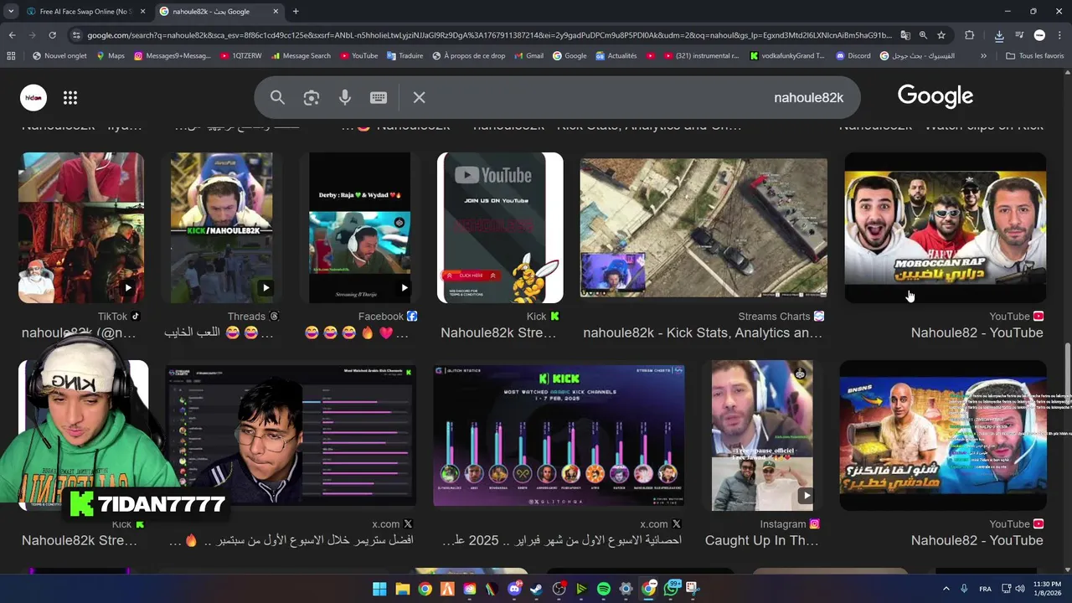The height and width of the screenshot is (603, 1072).
Task: Show hidden system tray icons chevron
Action: point(946,589)
